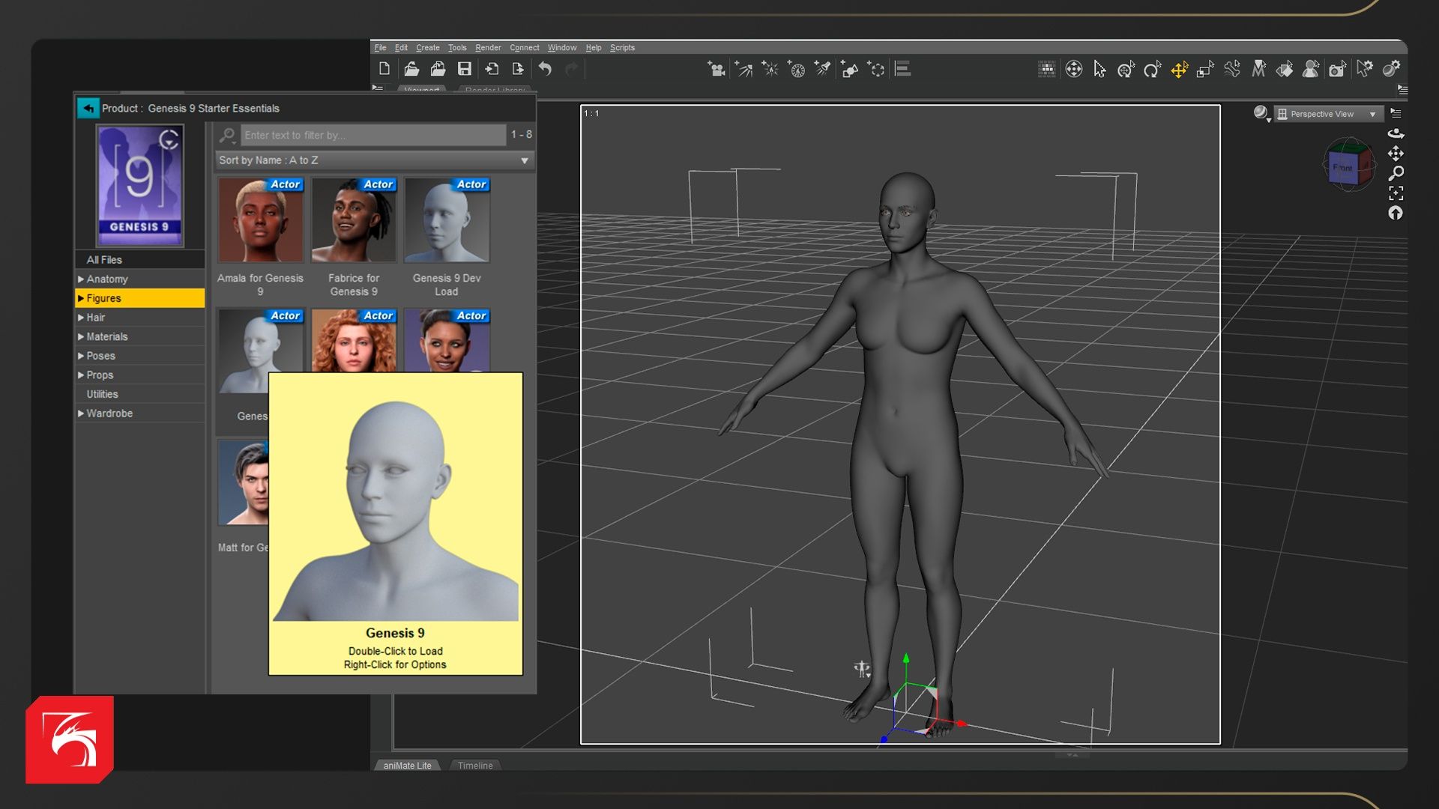Viewport: 1439px width, 809px height.
Task: Create a new primitive shape
Action: click(x=849, y=69)
